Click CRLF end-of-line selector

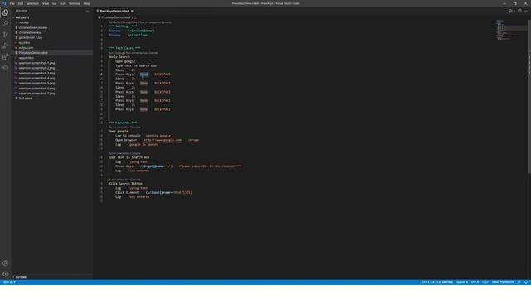click(485, 282)
